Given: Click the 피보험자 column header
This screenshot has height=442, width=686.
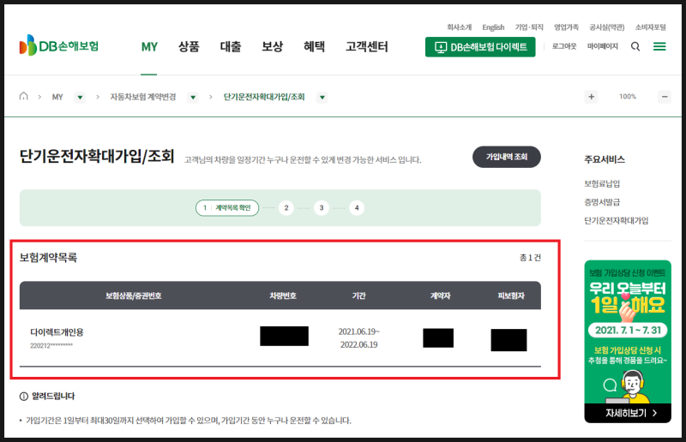Looking at the screenshot, I should tap(510, 296).
